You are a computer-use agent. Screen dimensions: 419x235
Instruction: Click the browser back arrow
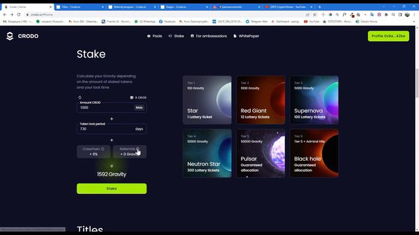[x=5, y=14]
